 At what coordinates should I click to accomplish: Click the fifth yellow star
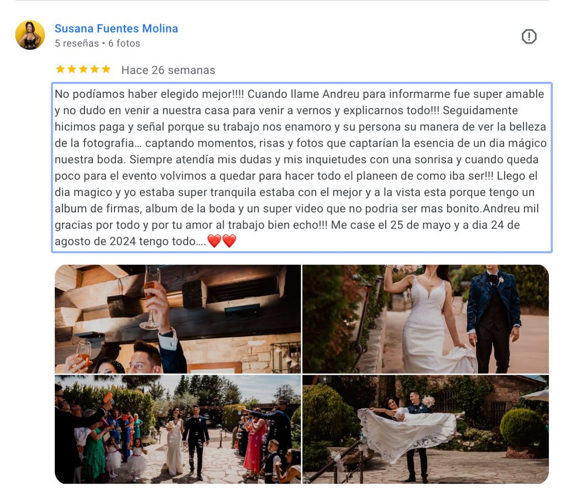106,69
